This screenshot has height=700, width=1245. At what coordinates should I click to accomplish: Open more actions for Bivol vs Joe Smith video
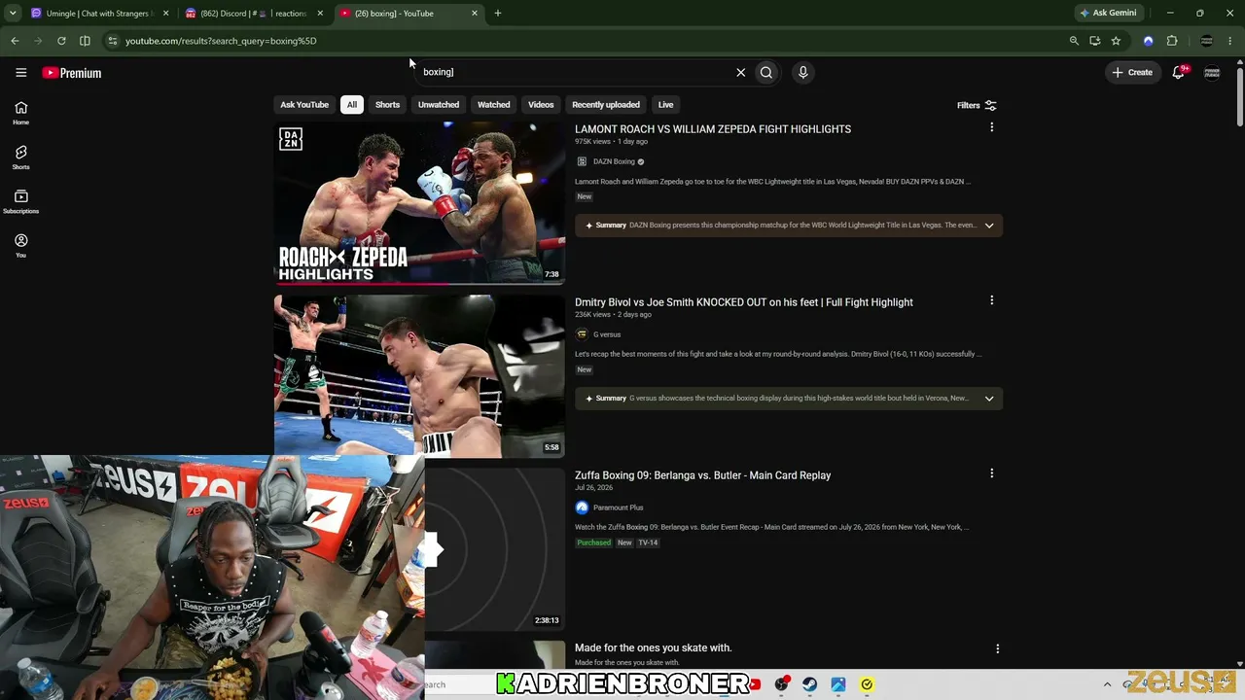pyautogui.click(x=991, y=300)
